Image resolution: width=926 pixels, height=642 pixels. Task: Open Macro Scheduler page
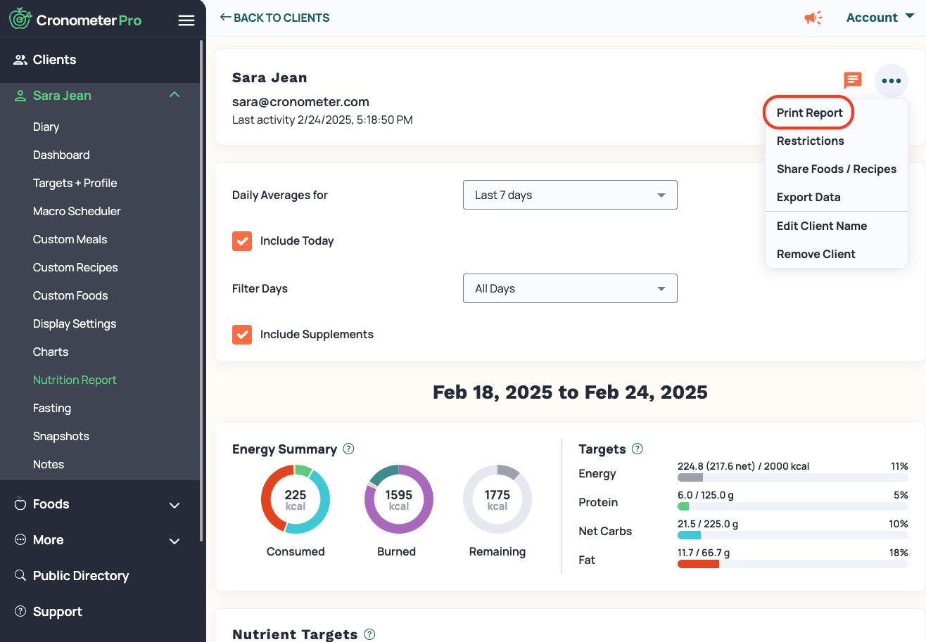77,211
